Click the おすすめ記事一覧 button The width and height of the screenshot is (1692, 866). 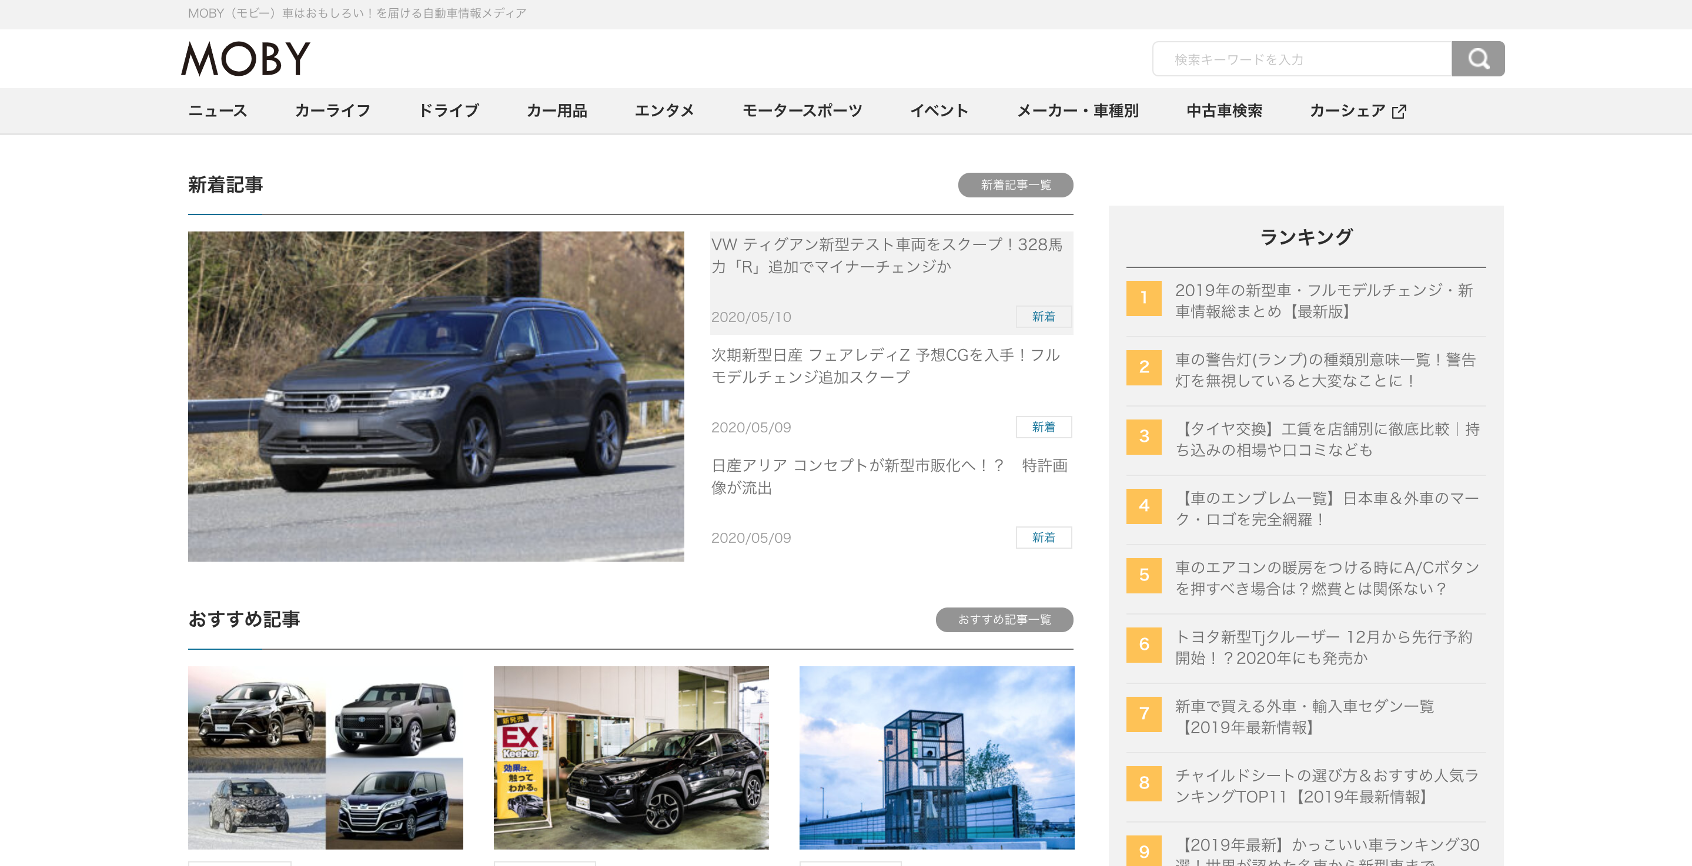pyautogui.click(x=1004, y=620)
